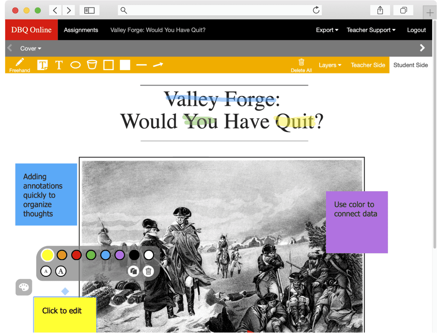The image size is (437, 333).
Task: Select the outlined square tool
Action: (x=108, y=65)
